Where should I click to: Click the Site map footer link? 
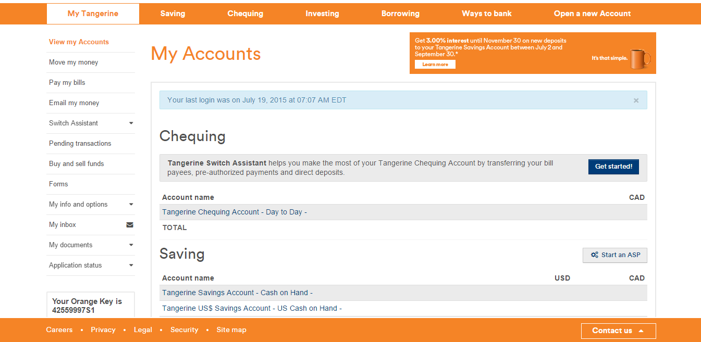(x=231, y=330)
